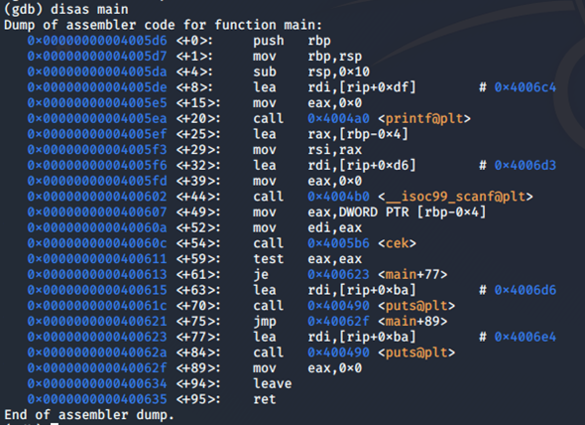
Task: Click the 'ret' instruction
Action: click(265, 399)
